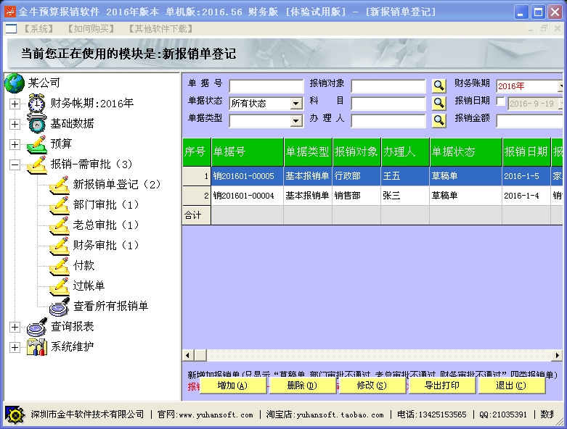Screen dimensions: 567x429
Task: Select 财务审批 (1) in the tree
Action: coord(105,245)
